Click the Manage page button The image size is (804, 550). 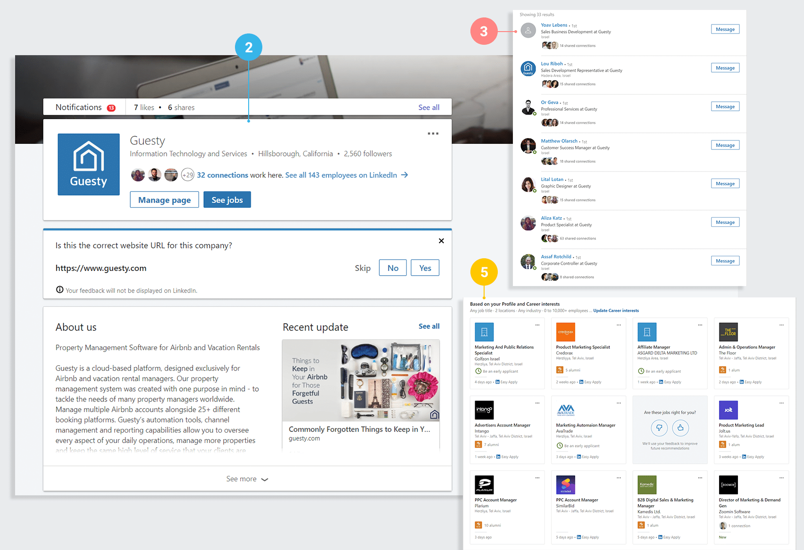pos(164,200)
